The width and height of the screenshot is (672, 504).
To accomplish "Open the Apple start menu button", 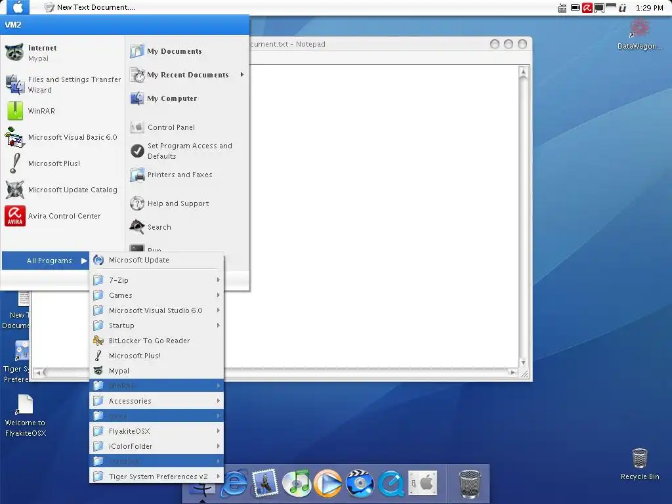I will click(x=18, y=7).
